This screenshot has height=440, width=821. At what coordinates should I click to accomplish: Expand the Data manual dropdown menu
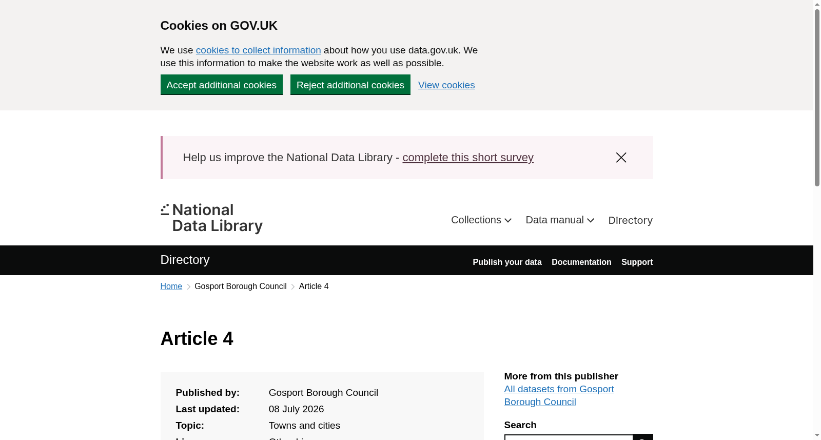click(x=560, y=220)
